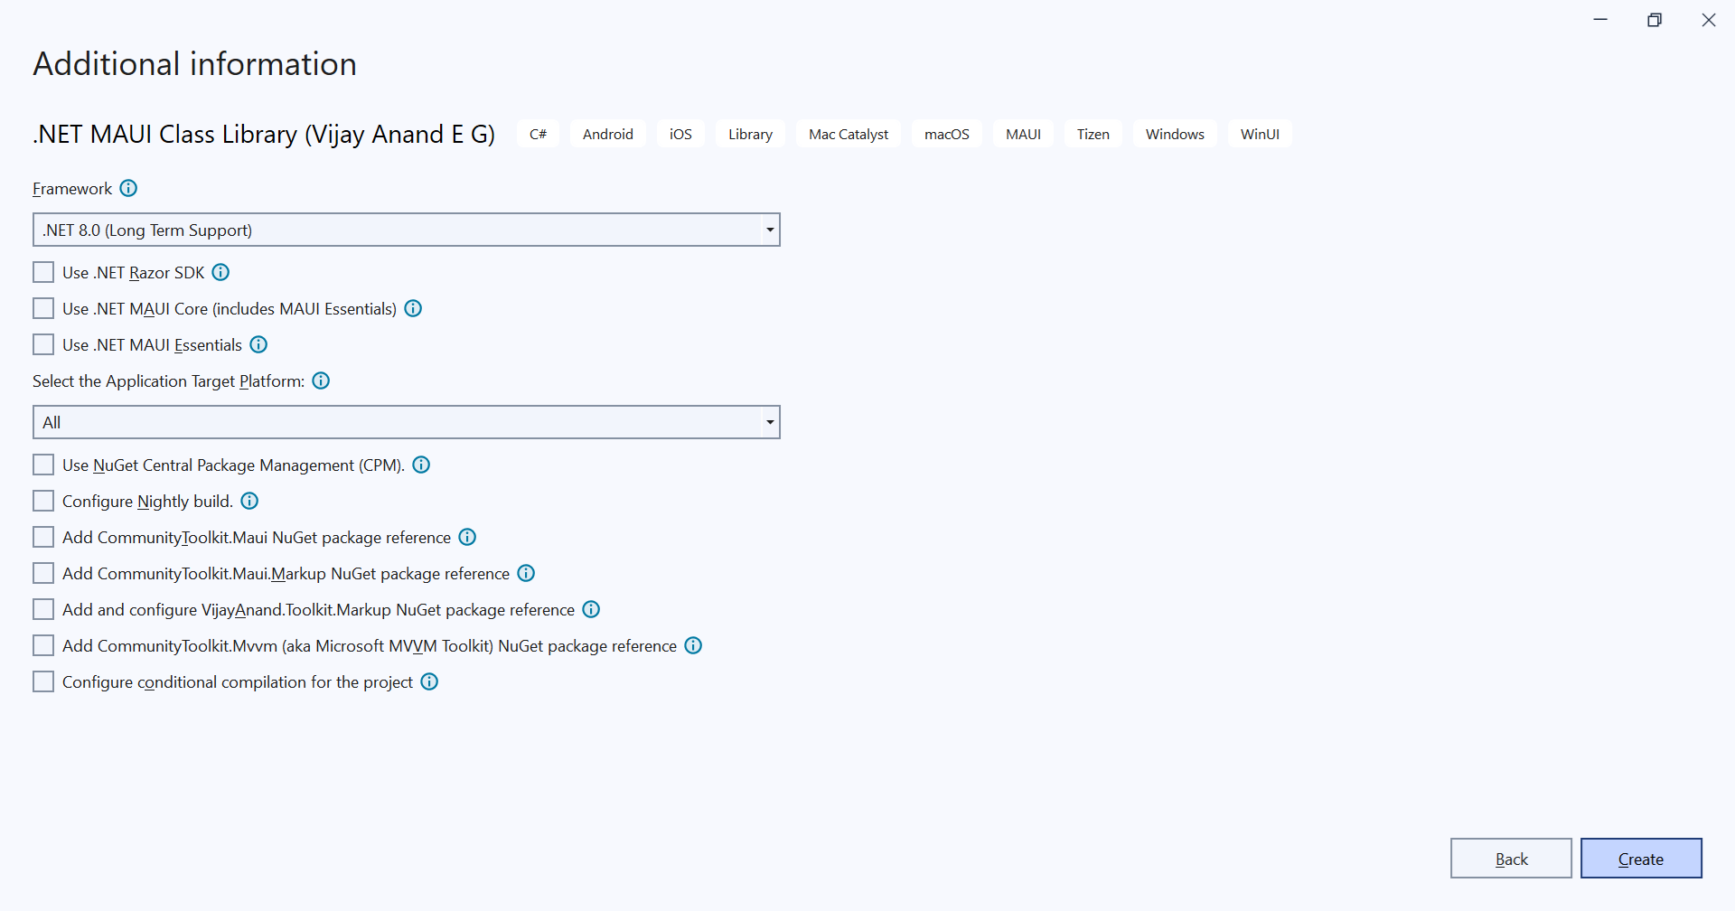Click the MAUI tag
This screenshot has width=1735, height=911.
[1023, 134]
